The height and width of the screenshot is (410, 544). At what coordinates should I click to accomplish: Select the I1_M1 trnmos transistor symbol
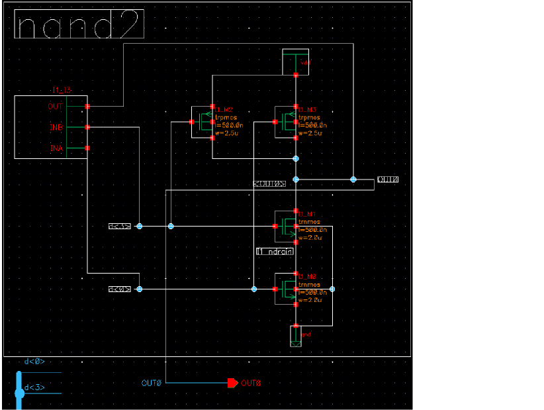285,227
